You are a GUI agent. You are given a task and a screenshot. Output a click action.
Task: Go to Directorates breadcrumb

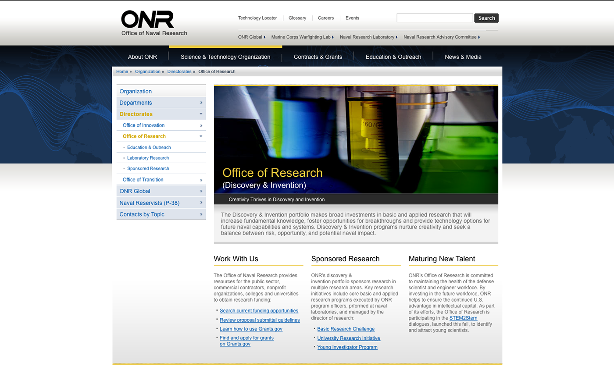coord(179,71)
